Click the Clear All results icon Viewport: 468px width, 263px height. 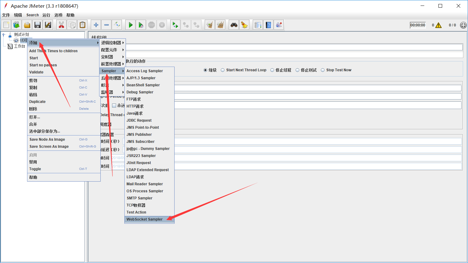pos(220,25)
